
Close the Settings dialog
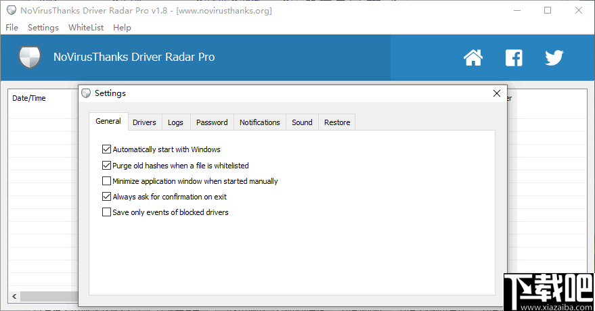point(496,93)
